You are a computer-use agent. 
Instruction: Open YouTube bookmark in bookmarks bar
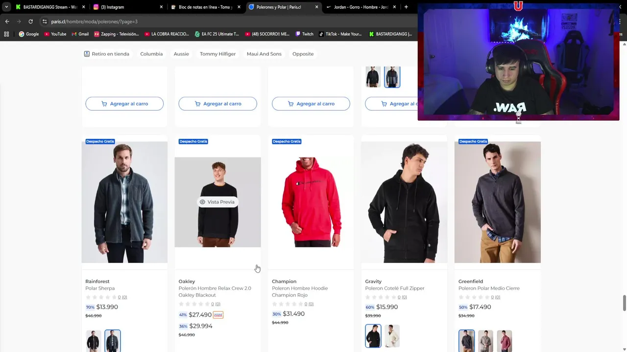(55, 34)
